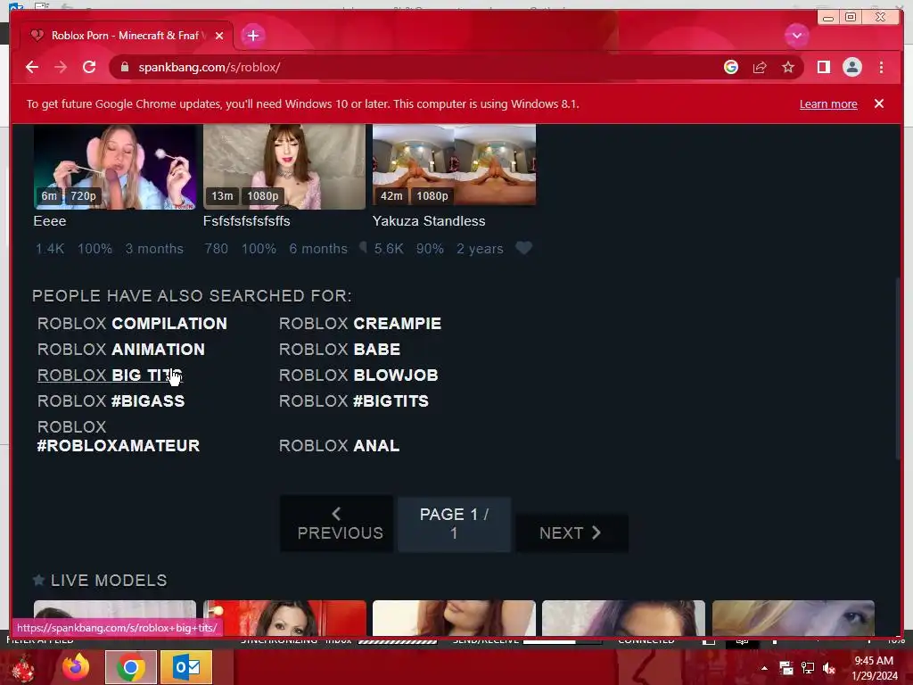
Task: Click the Google icon in the address bar
Action: point(731,67)
